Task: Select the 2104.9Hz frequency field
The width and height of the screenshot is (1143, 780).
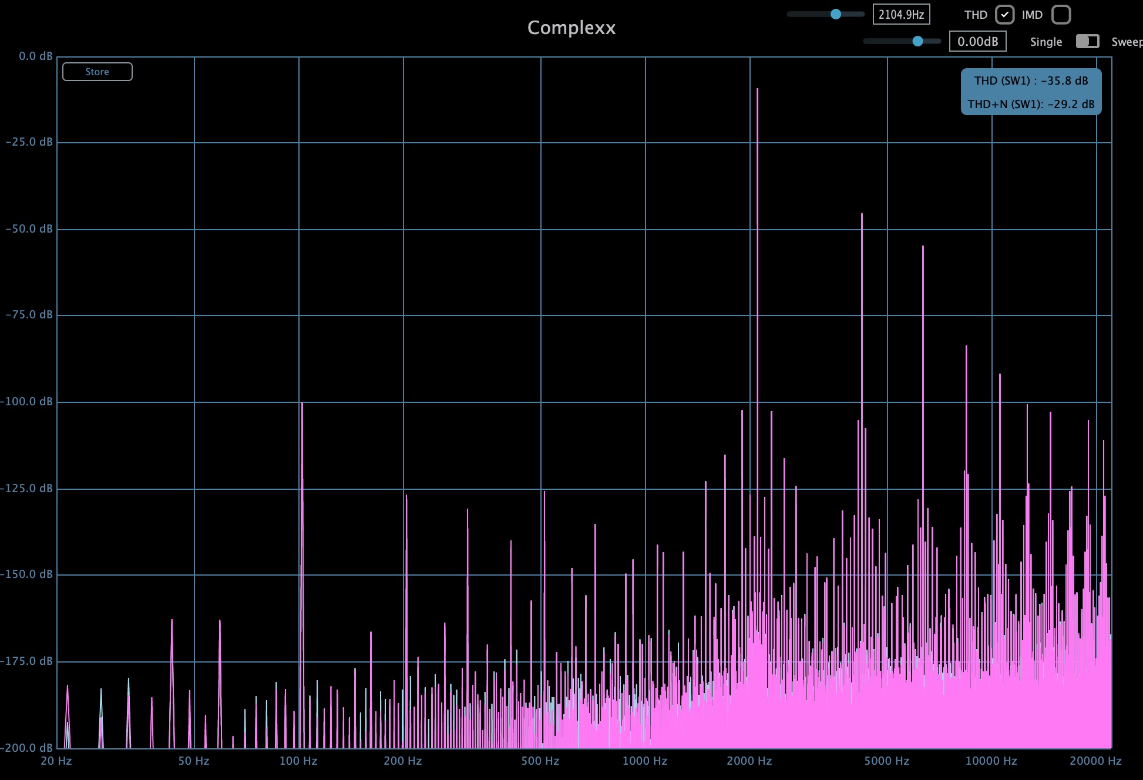Action: coord(901,15)
